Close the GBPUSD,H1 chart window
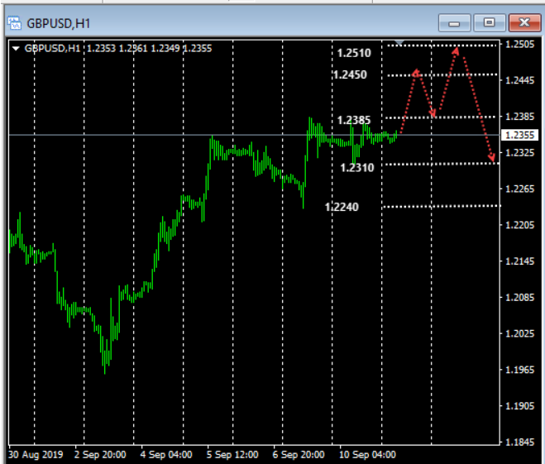 524,23
